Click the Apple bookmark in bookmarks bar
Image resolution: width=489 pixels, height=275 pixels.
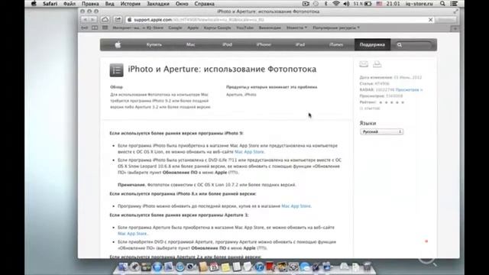coord(193,27)
